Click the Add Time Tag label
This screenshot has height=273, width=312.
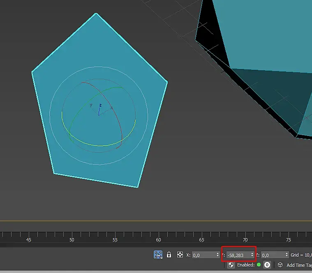coord(299,265)
